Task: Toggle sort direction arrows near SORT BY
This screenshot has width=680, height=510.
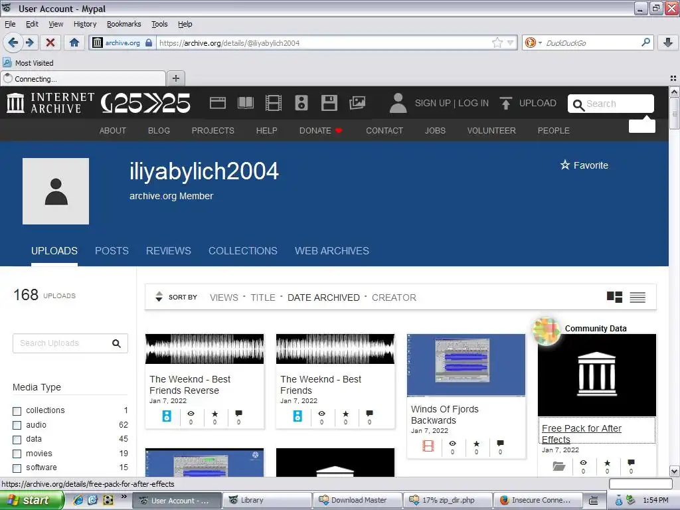Action: coord(159,297)
